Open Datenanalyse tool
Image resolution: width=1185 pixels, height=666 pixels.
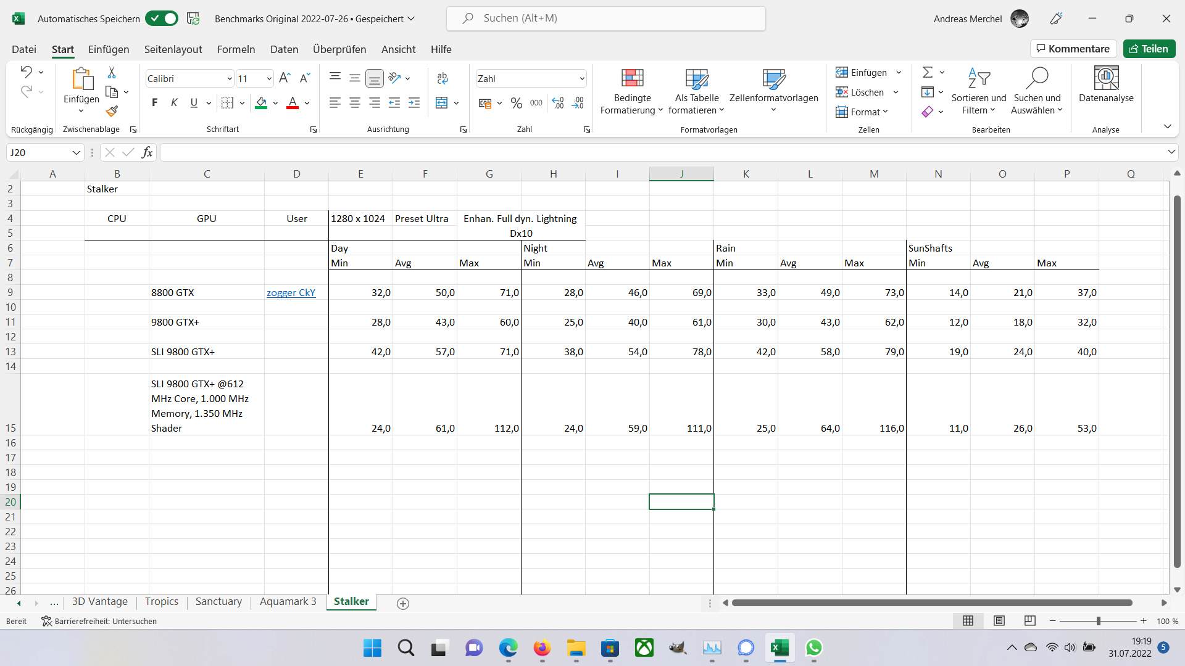pos(1105,85)
